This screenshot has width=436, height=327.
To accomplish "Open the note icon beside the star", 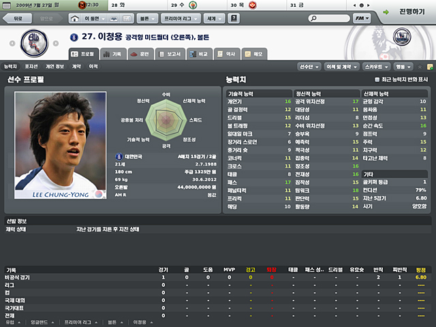I will click(430, 67).
